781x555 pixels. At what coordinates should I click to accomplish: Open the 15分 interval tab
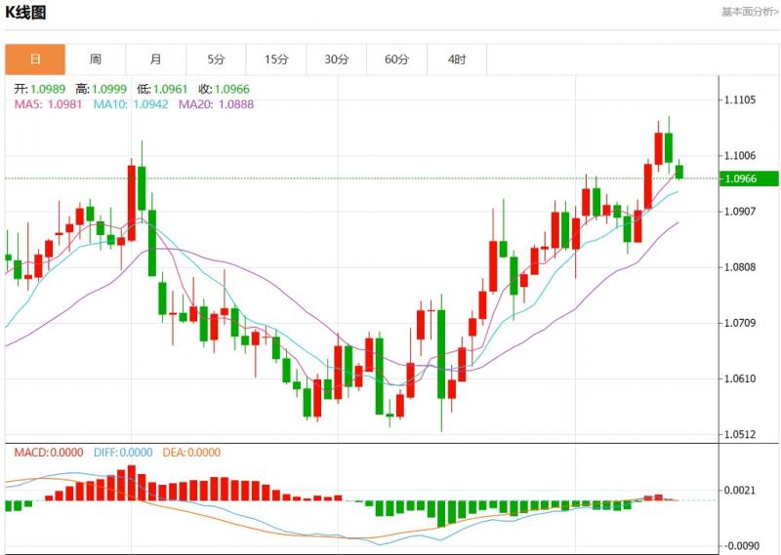(276, 59)
